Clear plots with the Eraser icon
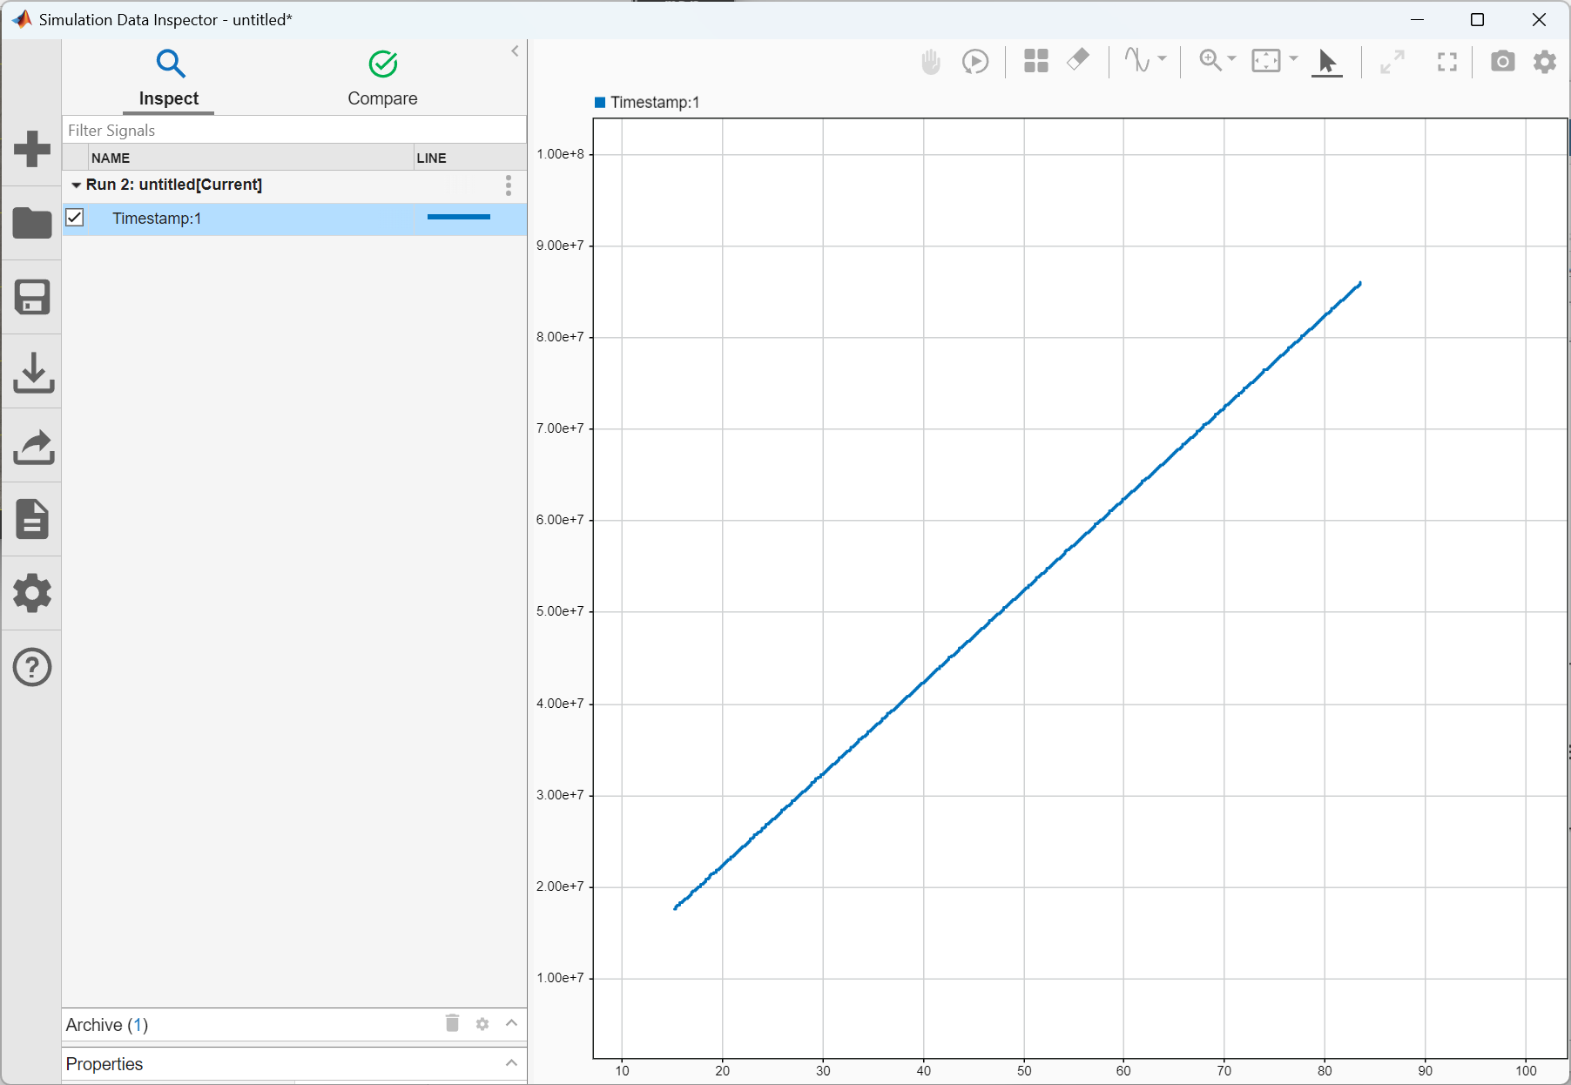 1079,61
